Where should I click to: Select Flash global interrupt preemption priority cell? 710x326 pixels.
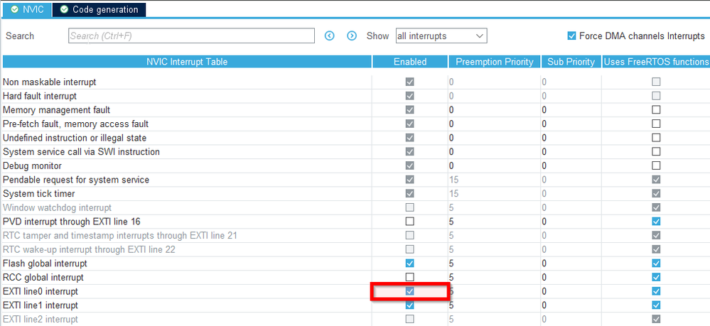click(495, 263)
